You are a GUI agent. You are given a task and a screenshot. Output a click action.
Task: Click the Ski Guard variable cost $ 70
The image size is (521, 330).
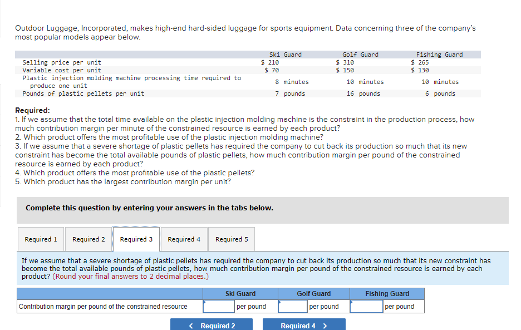272,71
